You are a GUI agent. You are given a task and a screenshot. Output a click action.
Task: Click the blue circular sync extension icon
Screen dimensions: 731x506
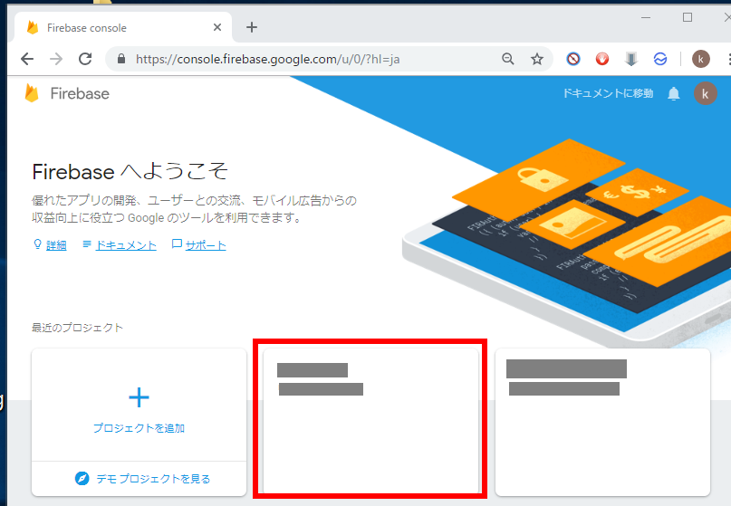(660, 59)
